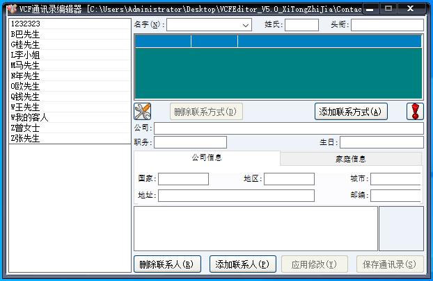The width and height of the screenshot is (433, 281).
Task: Select contact Q钱先生 in the list
Action: click(x=70, y=96)
